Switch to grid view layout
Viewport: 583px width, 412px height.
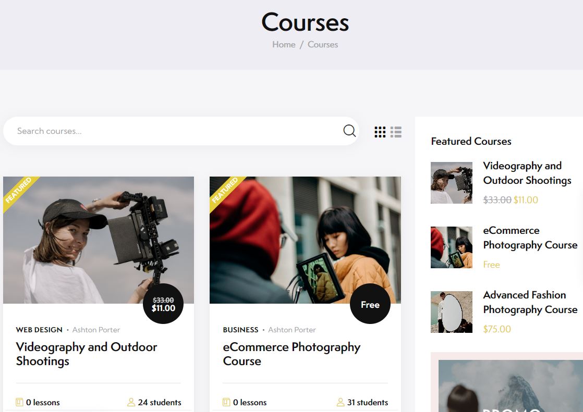coord(380,132)
